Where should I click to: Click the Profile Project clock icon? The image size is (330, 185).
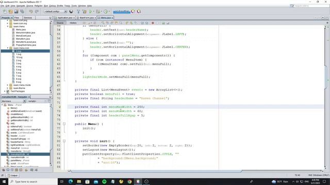tap(106, 11)
